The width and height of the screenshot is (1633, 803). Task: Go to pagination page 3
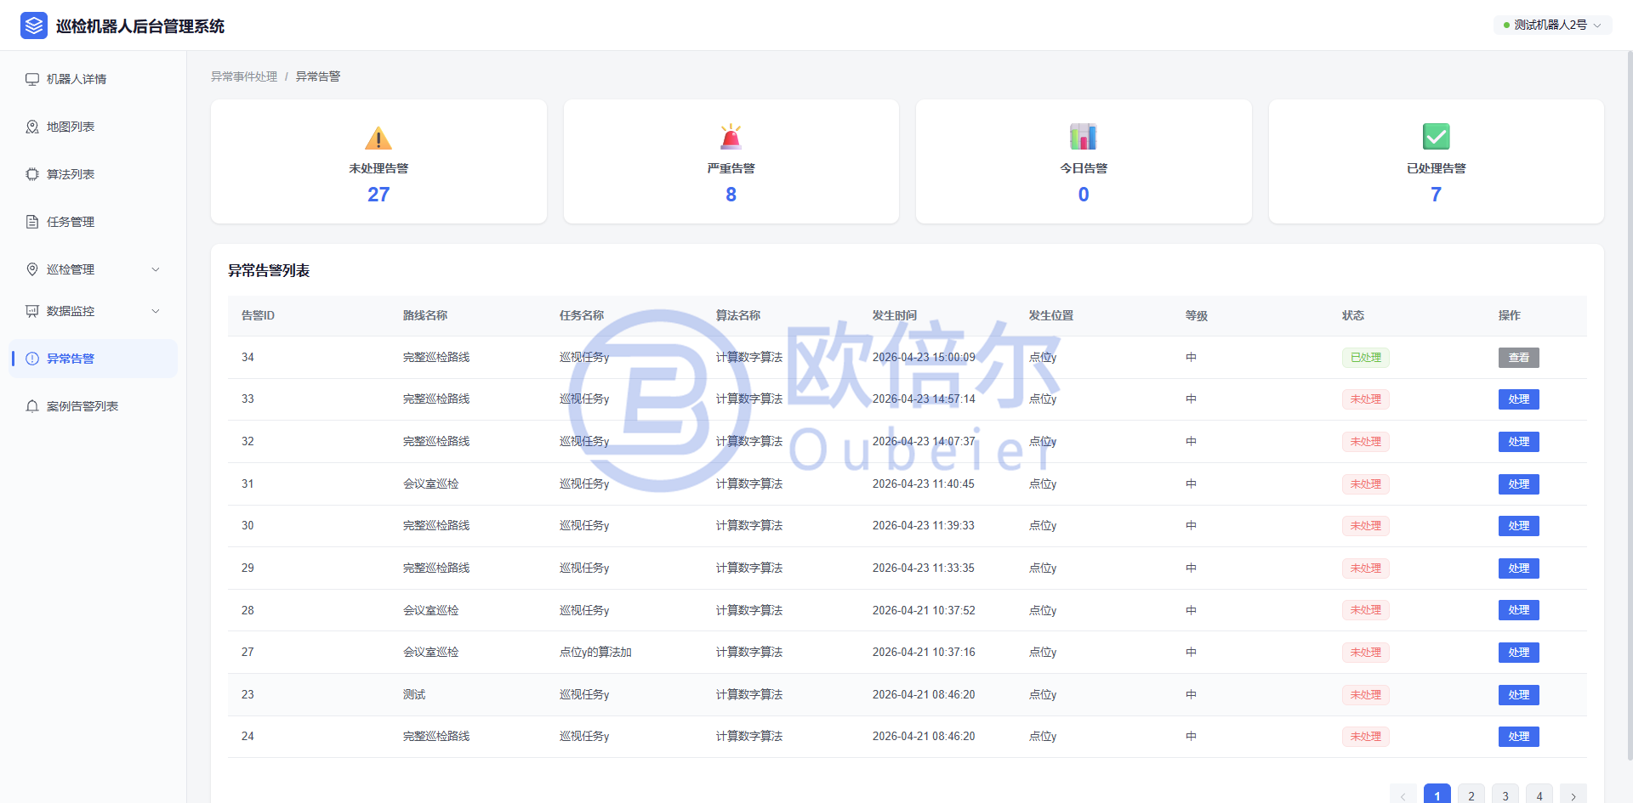[1505, 795]
